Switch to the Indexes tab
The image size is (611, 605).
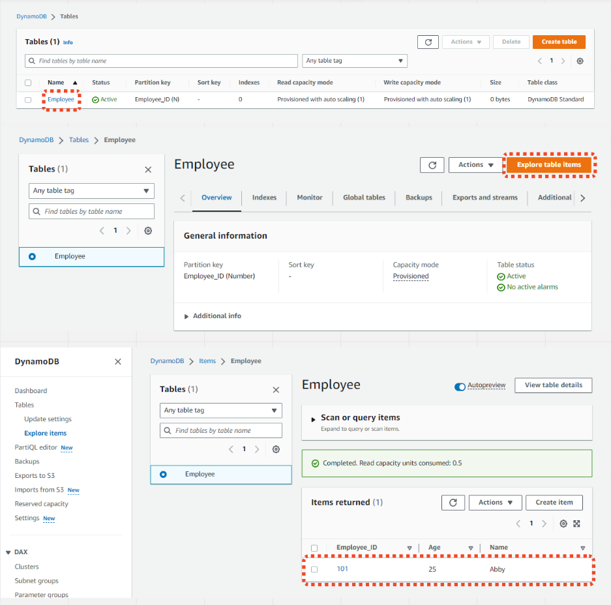coord(264,198)
